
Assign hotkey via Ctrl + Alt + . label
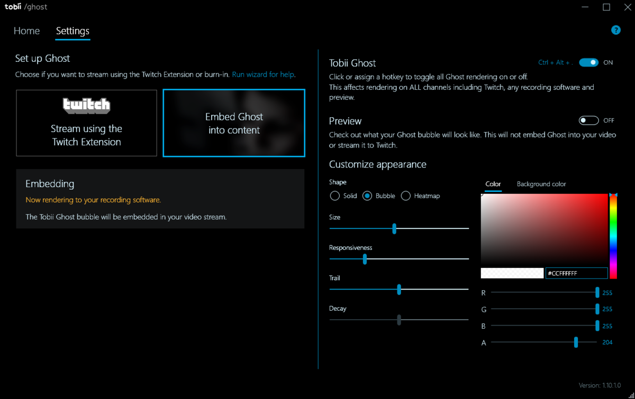click(556, 62)
